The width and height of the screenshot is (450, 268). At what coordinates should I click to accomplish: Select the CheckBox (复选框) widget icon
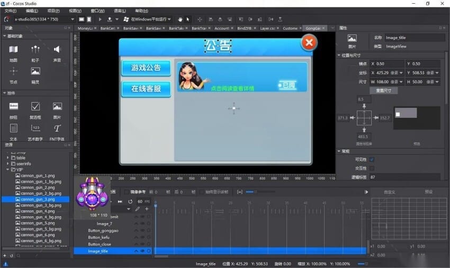point(35,107)
